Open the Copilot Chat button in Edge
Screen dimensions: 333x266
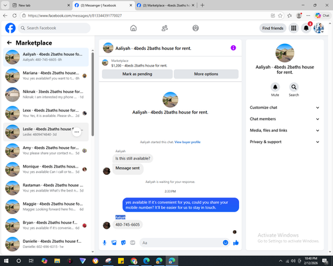tap(322, 15)
